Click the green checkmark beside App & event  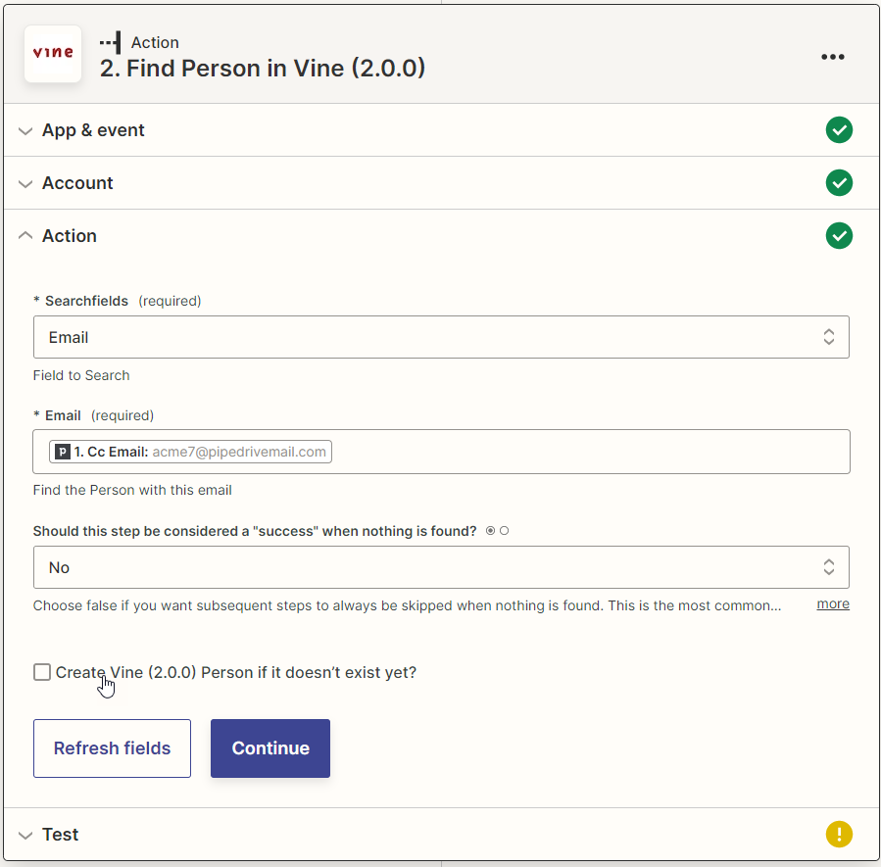[x=839, y=130]
